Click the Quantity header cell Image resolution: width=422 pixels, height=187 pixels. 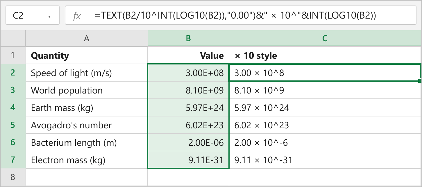87,55
